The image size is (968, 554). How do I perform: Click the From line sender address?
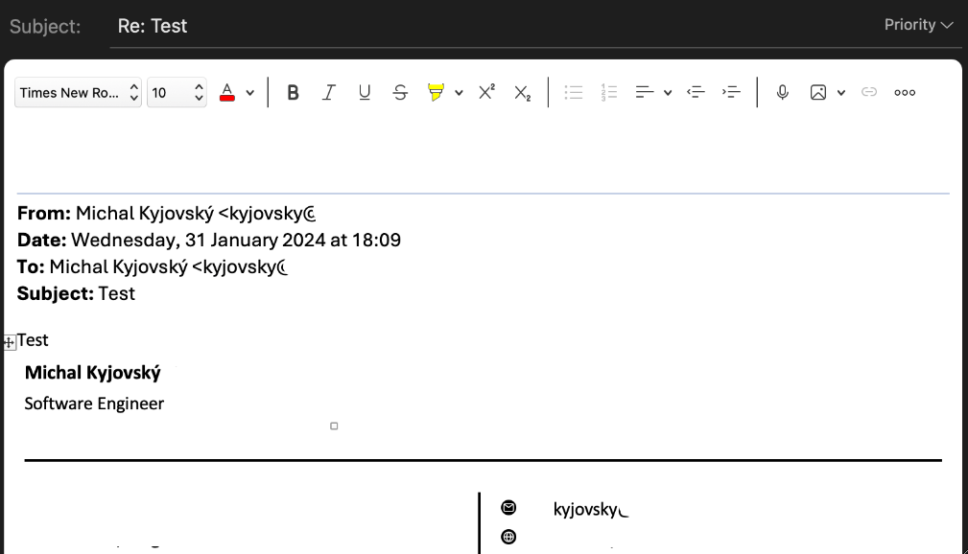(268, 214)
